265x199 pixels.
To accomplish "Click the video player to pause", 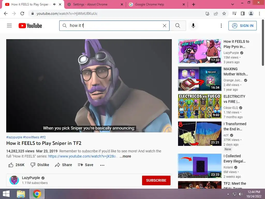I will coord(89,86).
